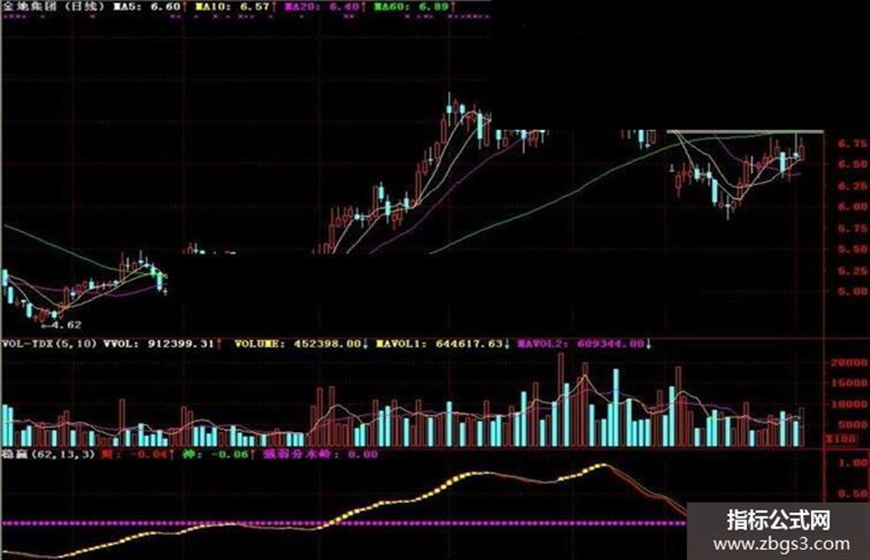
Task: Click the 6.00 price axis label
Action: pyautogui.click(x=853, y=207)
